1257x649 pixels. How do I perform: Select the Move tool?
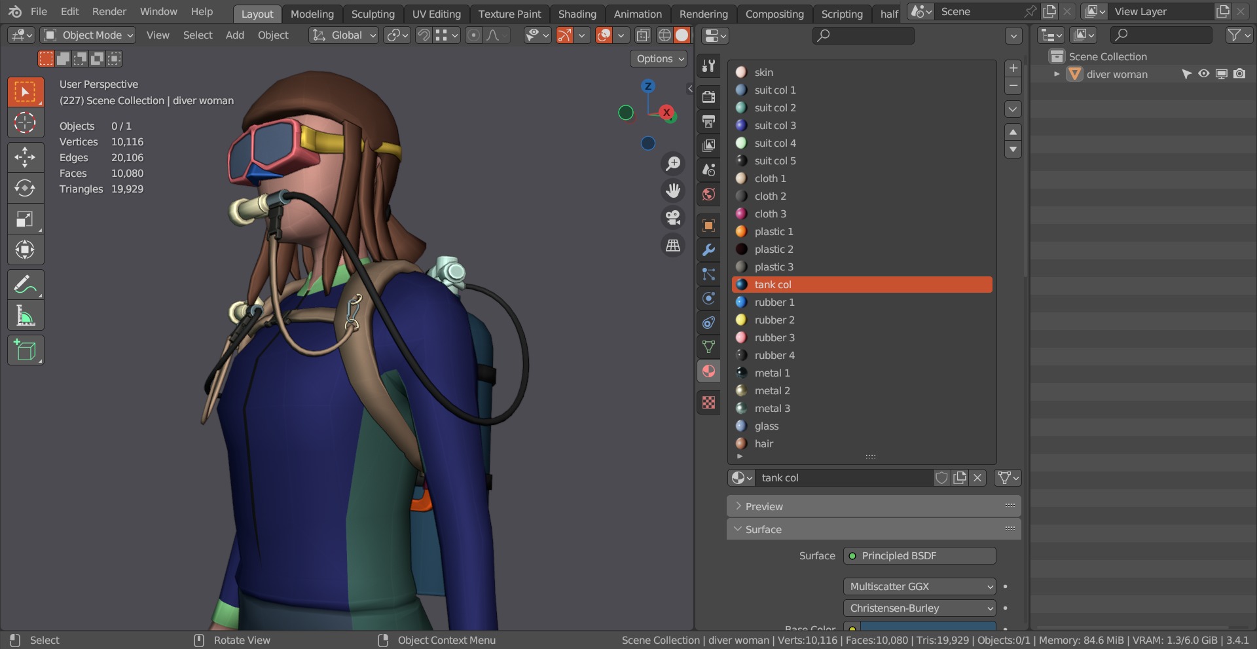coord(26,157)
